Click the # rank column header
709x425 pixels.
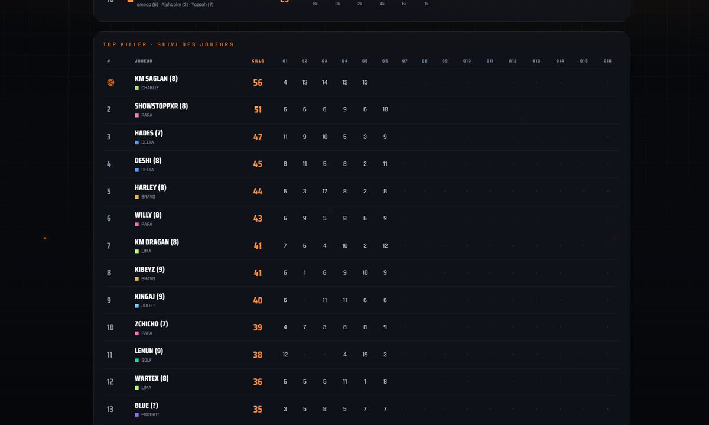pyautogui.click(x=109, y=61)
